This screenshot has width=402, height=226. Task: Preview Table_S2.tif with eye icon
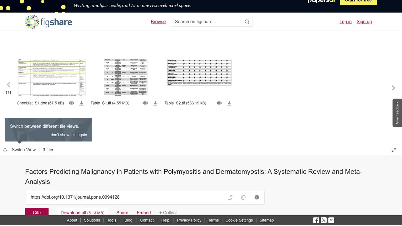click(219, 103)
